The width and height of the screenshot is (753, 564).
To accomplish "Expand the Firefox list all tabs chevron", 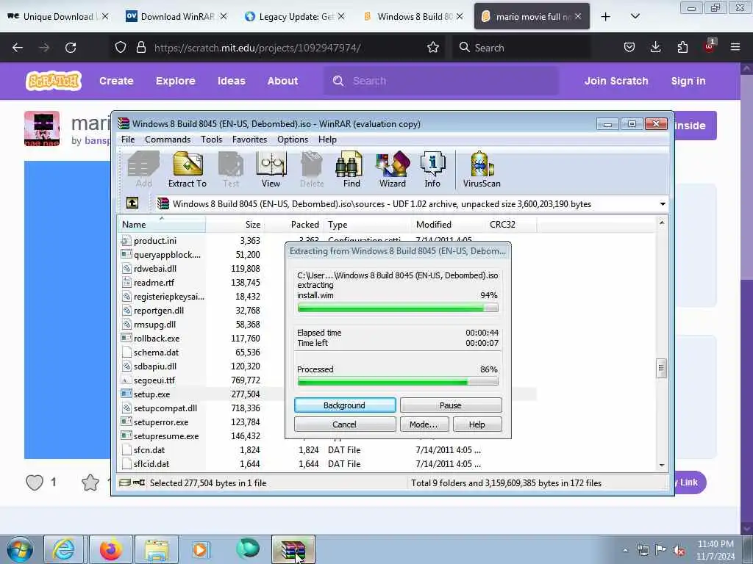I will [x=635, y=16].
